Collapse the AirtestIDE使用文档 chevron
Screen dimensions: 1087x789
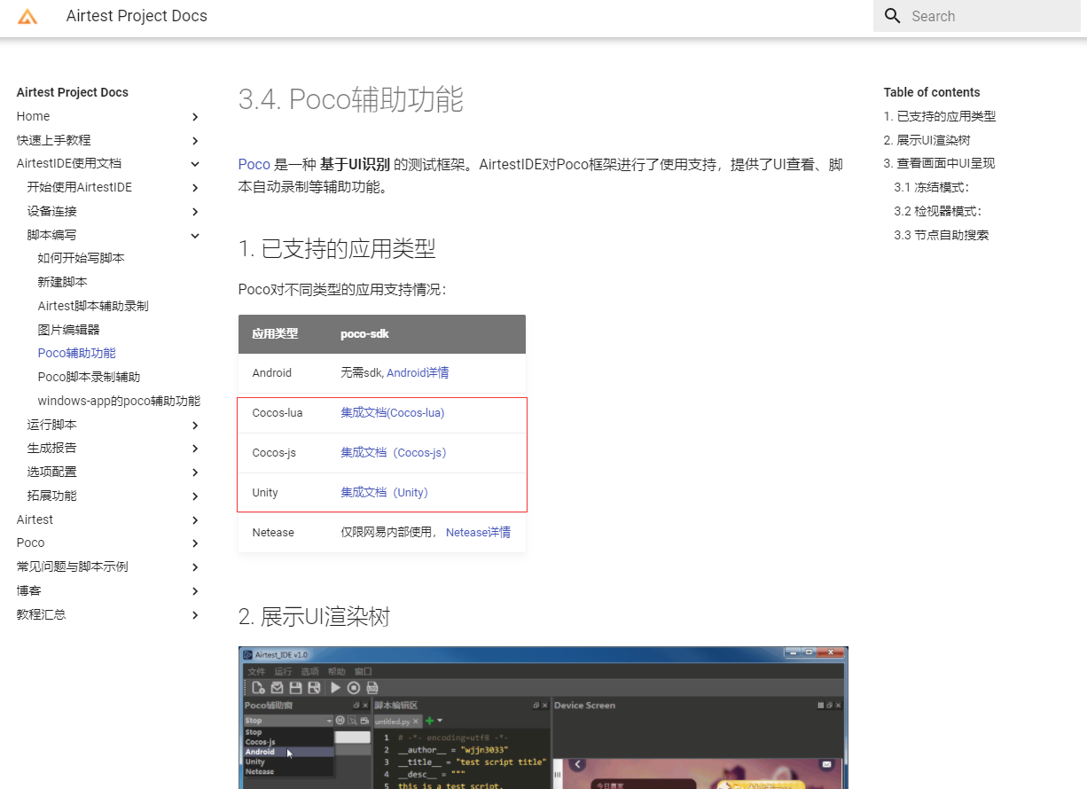coord(195,164)
